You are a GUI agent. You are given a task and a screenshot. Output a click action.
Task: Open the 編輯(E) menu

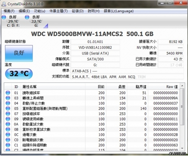click(24, 11)
